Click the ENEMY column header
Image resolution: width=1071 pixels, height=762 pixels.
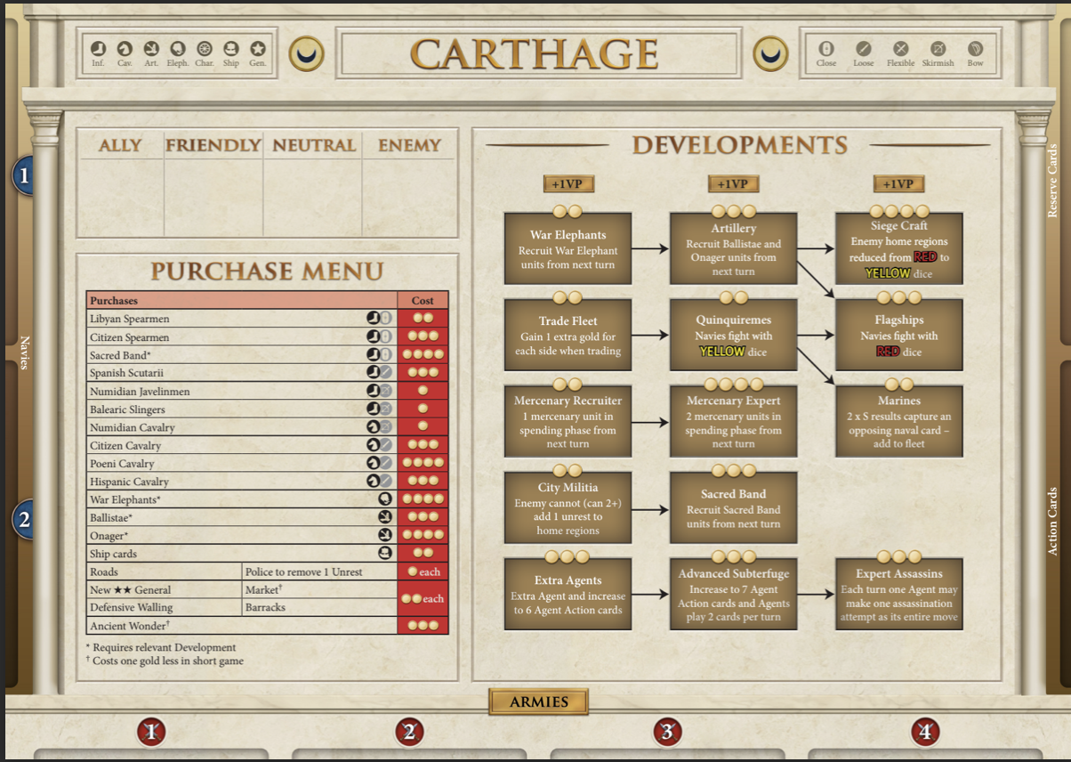[408, 145]
